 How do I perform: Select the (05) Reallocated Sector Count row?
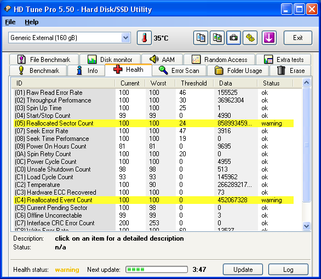point(154,123)
